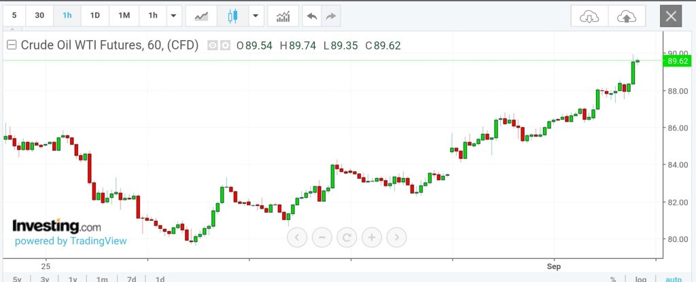This screenshot has width=696, height=282.
Task: Close the chart with X button
Action: point(671,16)
